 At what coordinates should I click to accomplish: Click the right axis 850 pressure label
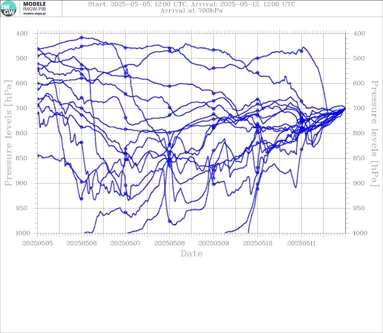coord(359,158)
